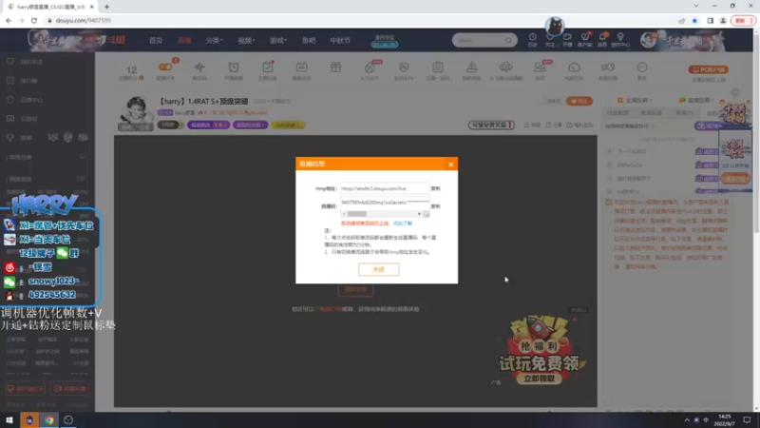Open the flame icon with new badge
This screenshot has height=428, width=760.
[370, 69]
